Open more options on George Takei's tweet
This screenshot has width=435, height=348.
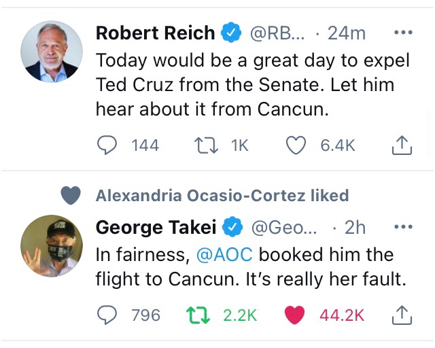pos(403,226)
